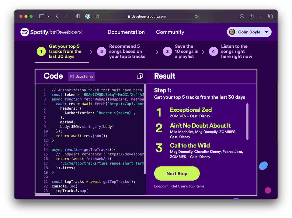The width and height of the screenshot is (292, 218).
Task: Select step 3 Save the 10 songs
Action: [x=181, y=52]
